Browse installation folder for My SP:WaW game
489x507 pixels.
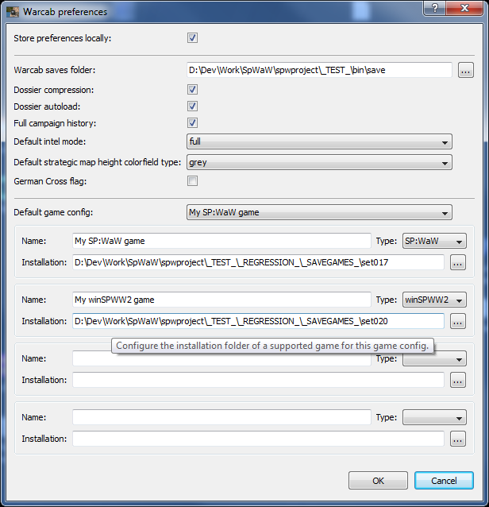[458, 262]
